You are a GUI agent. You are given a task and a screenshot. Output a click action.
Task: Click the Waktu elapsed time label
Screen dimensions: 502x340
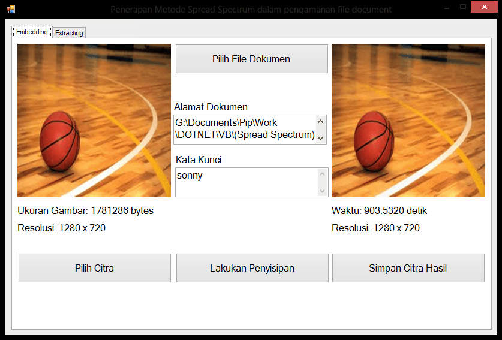point(379,211)
